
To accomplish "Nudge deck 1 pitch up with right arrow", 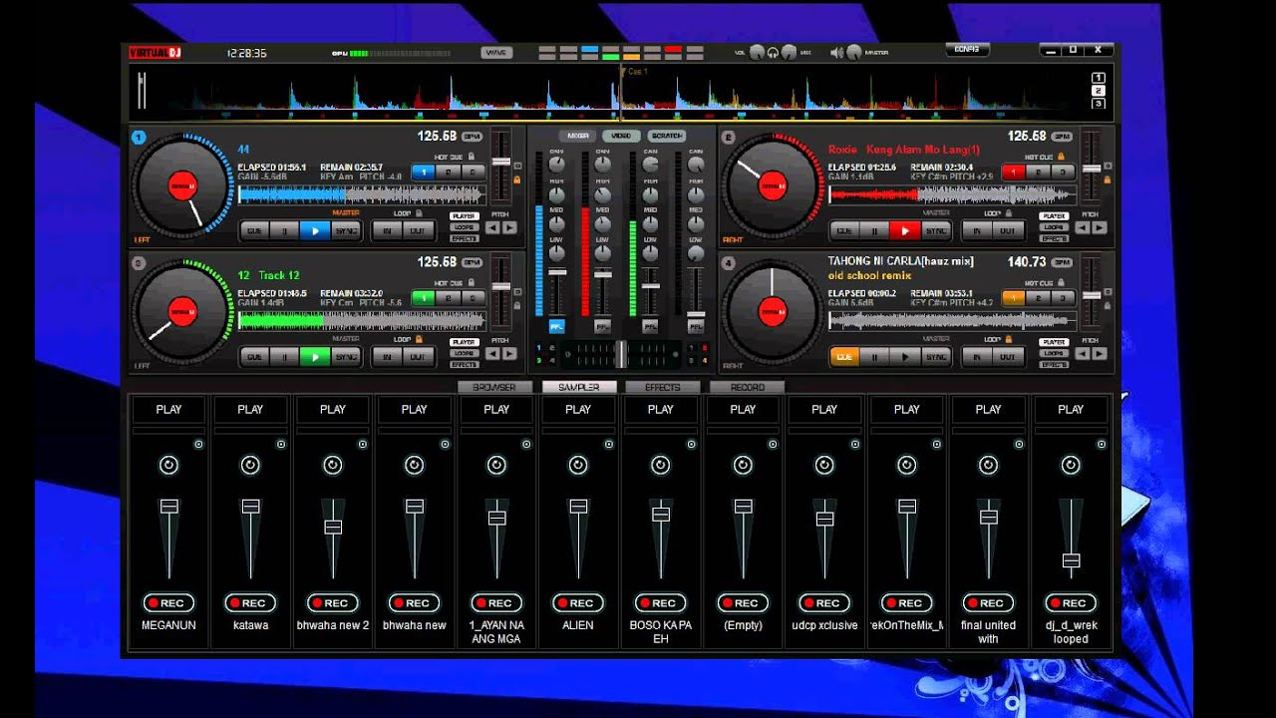I will pyautogui.click(x=509, y=228).
